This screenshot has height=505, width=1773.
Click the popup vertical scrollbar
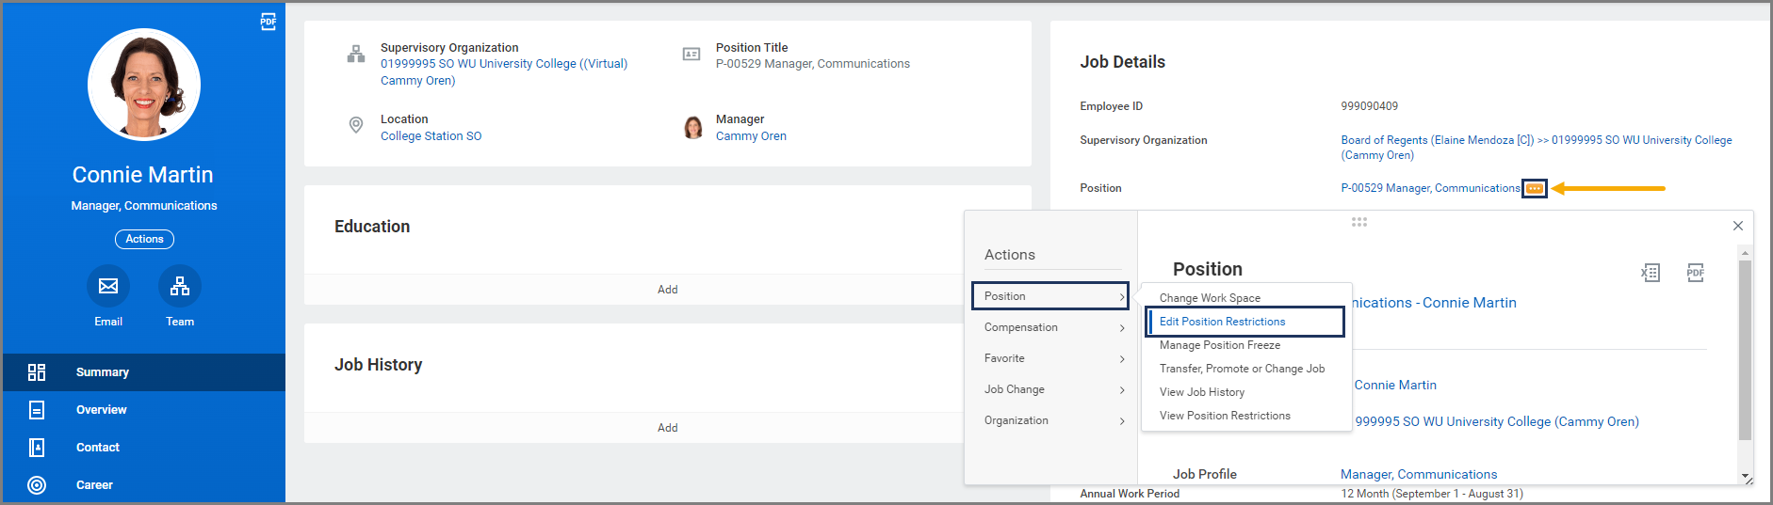click(x=1745, y=350)
